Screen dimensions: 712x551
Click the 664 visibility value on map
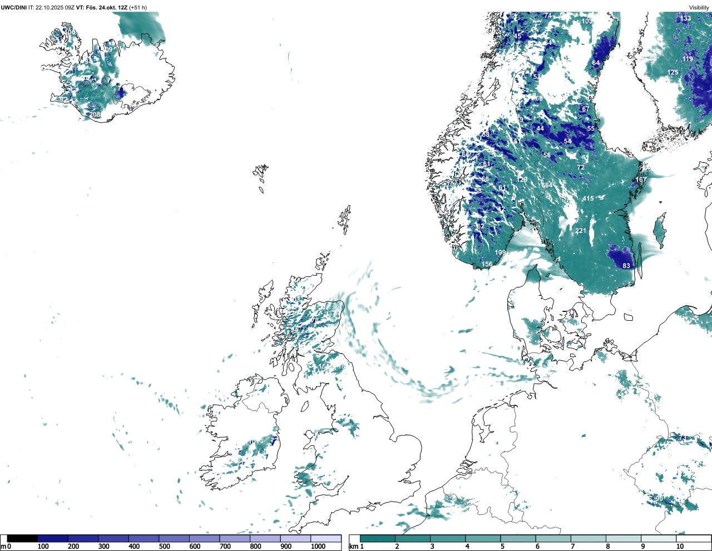(x=547, y=185)
